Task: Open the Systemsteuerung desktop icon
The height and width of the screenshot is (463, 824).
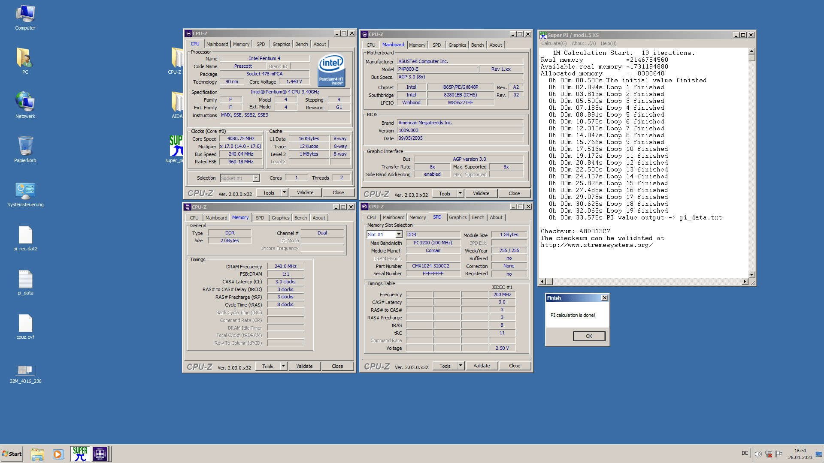Action: [25, 194]
